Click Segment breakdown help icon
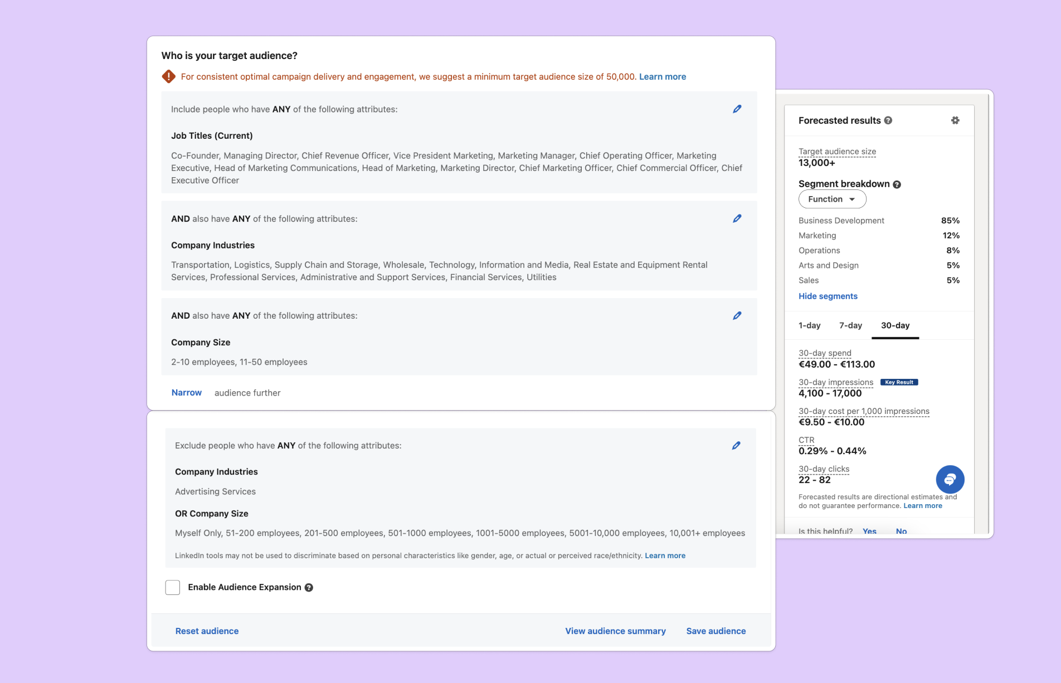Screen dimensions: 1061x683 coord(897,184)
